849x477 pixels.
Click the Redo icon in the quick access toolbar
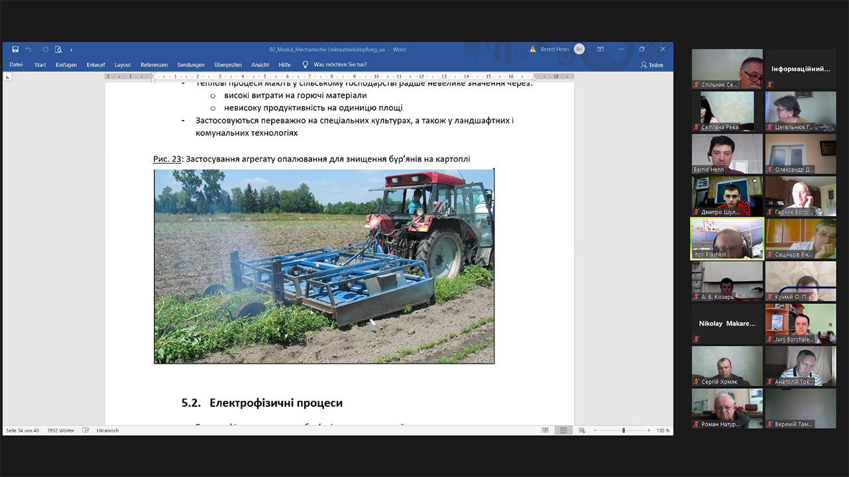tap(46, 49)
